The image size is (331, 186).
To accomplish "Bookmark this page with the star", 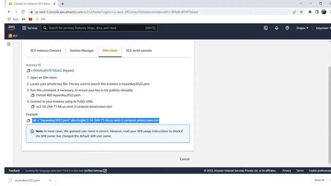I will pyautogui.click(x=302, y=12).
